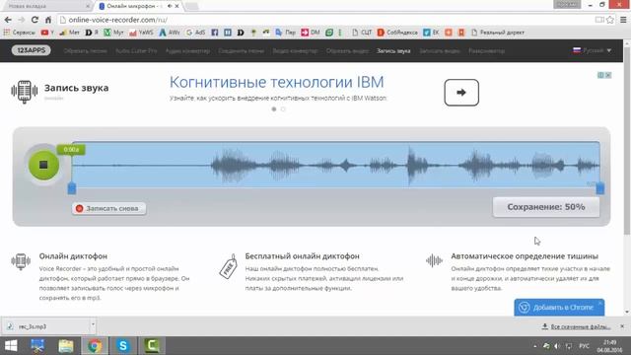Switch to the 'Новая вкладка' tab
The height and width of the screenshot is (355, 631).
click(x=47, y=6)
